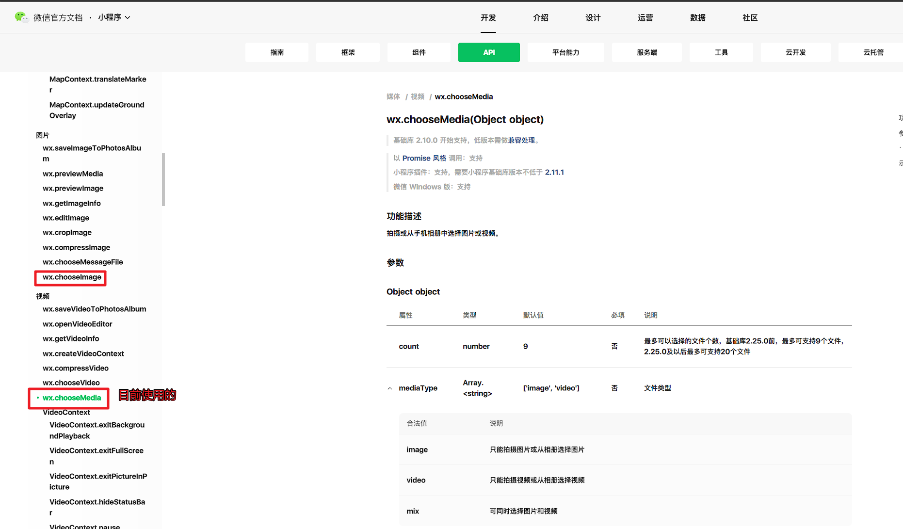
Task: Switch to the 数据 top menu
Action: 698,17
